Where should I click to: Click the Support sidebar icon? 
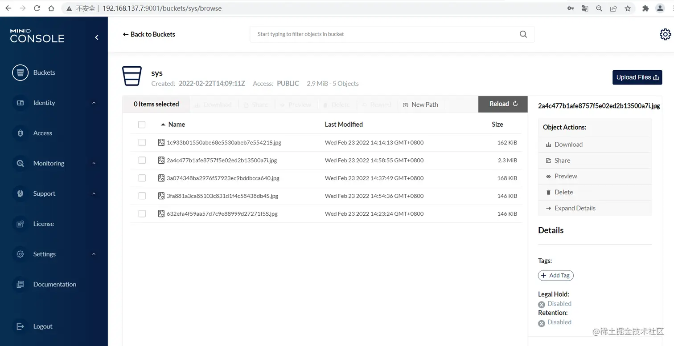point(20,193)
